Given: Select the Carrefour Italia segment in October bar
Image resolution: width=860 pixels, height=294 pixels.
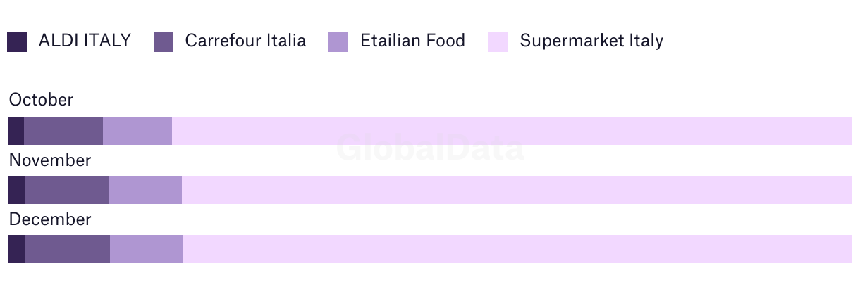Looking at the screenshot, I should pos(63,131).
